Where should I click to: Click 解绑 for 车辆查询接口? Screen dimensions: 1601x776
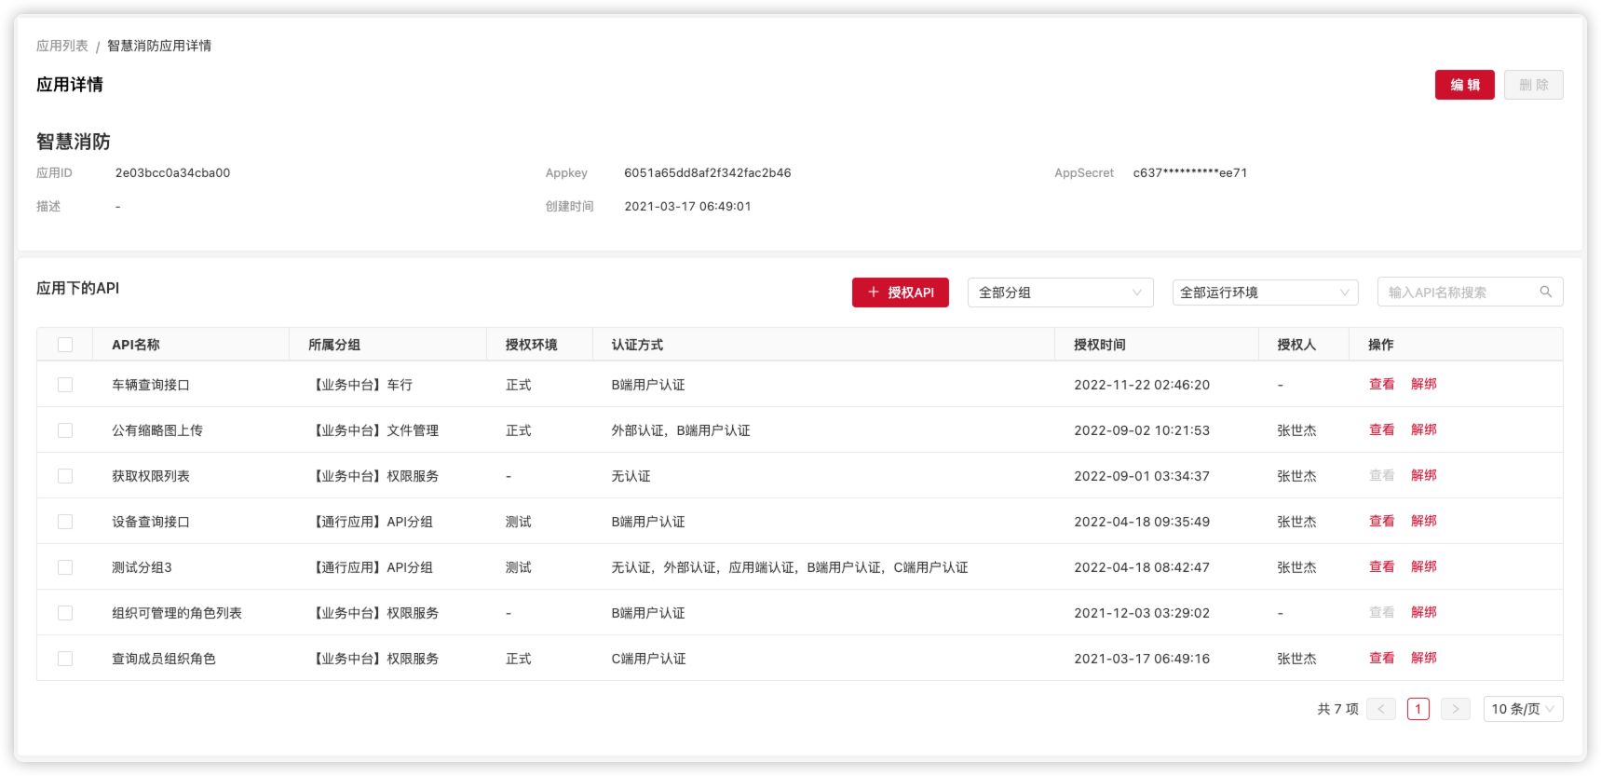point(1424,384)
